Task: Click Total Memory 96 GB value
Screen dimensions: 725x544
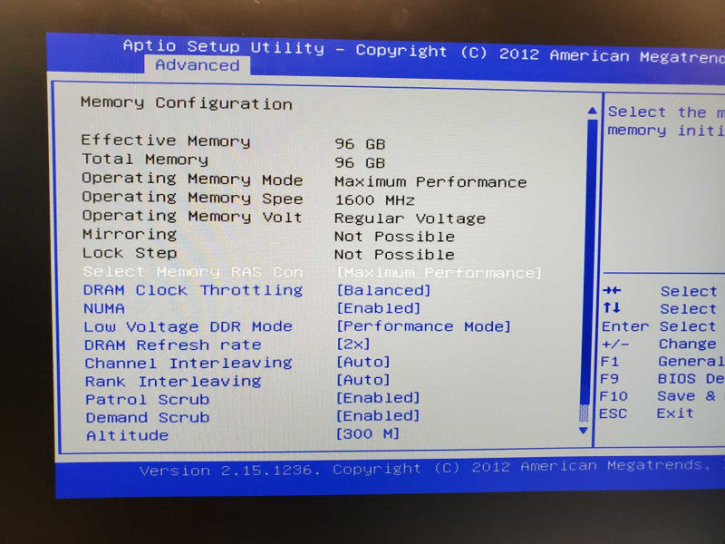Action: [360, 163]
